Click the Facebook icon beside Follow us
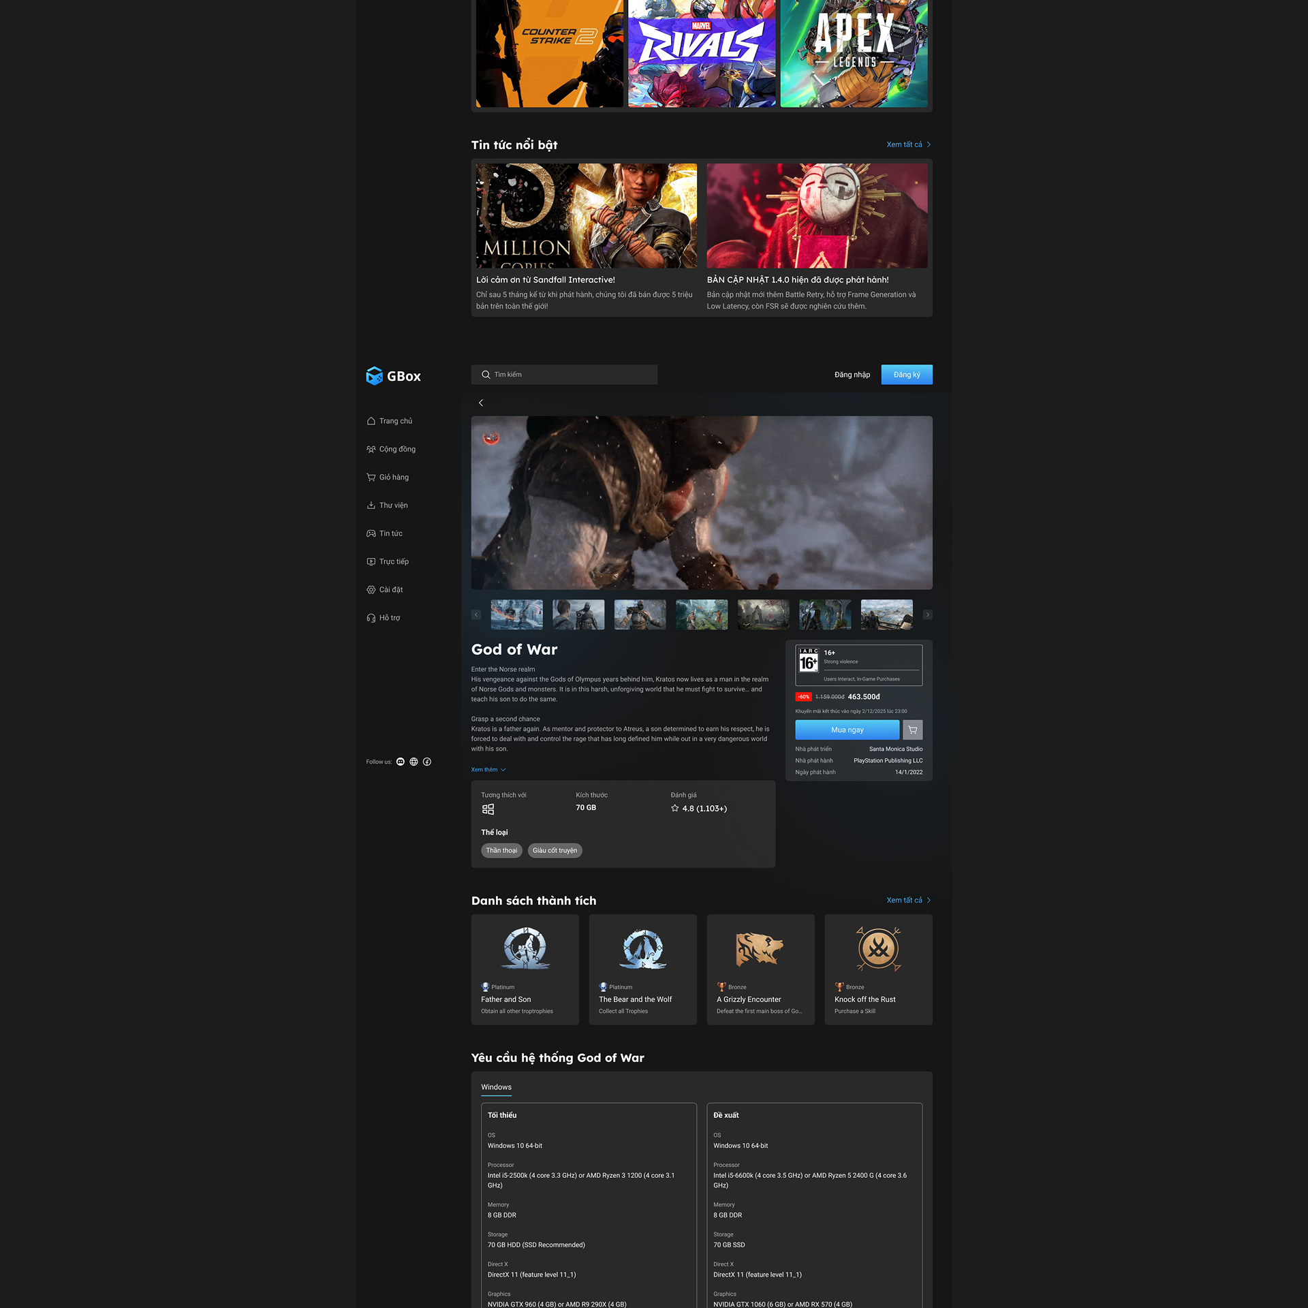This screenshot has height=1308, width=1308. click(x=427, y=762)
